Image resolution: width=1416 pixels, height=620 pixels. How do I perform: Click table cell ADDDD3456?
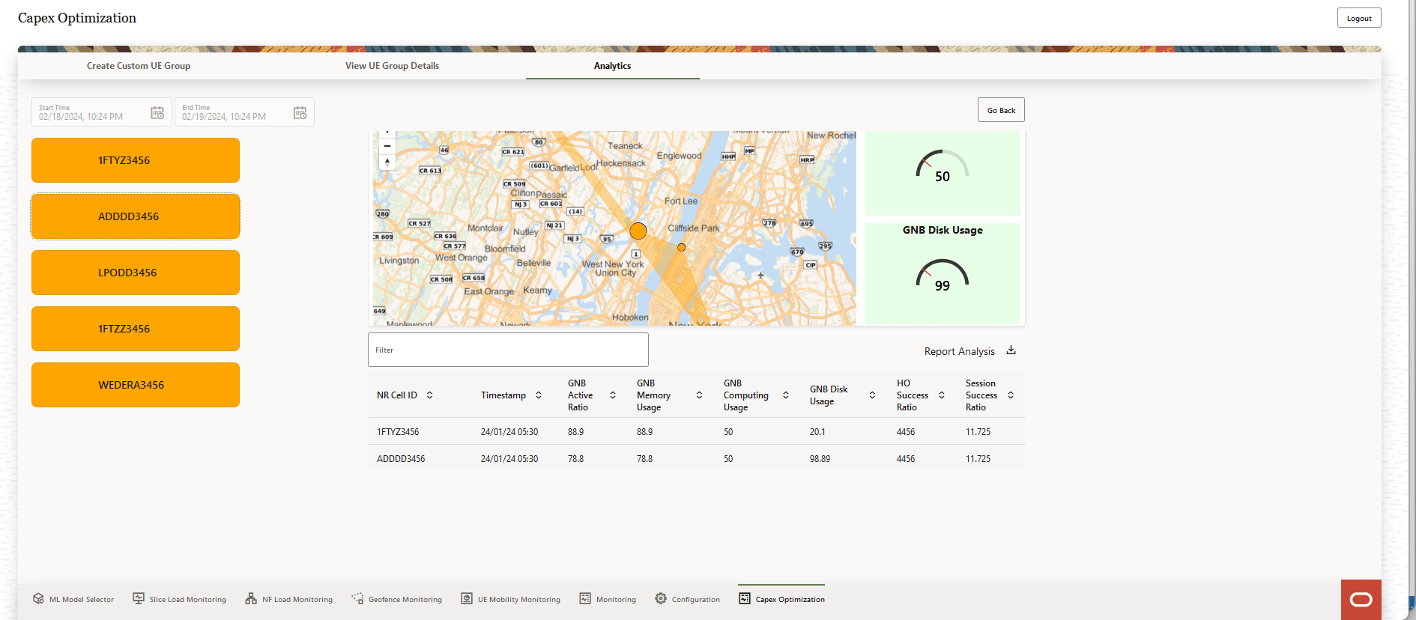coord(401,459)
